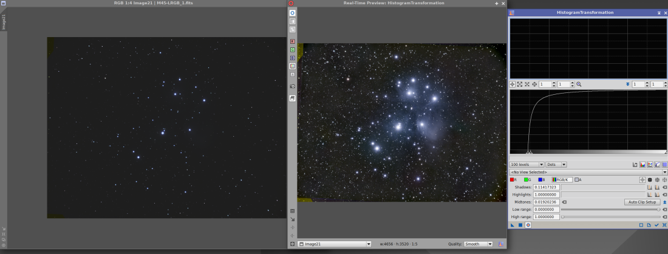Screen dimensions: 668x254
Task: Select the R red channel button
Action: [x=513, y=180]
